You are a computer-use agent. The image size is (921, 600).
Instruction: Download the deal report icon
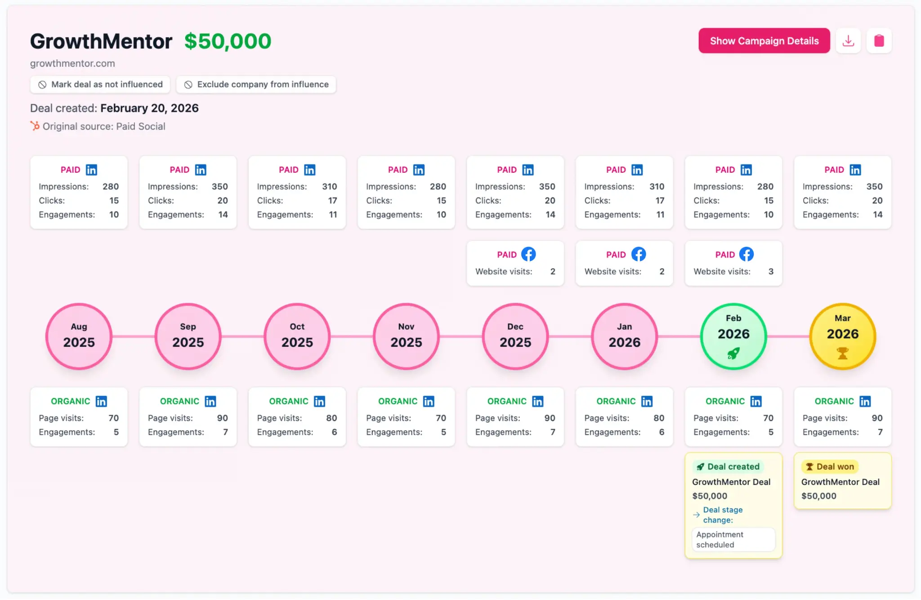click(x=848, y=41)
